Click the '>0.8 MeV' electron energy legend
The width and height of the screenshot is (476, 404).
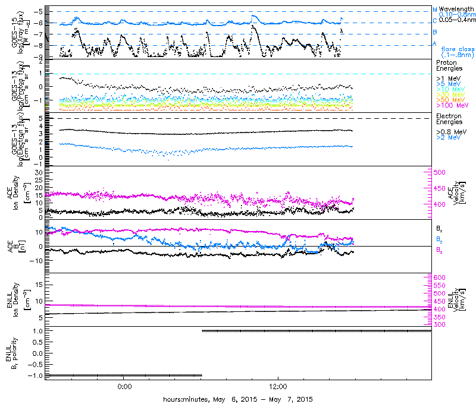452,132
